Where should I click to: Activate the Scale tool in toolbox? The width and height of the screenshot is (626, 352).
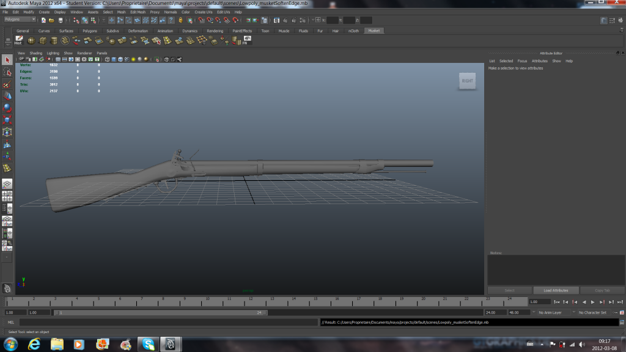tap(7, 120)
